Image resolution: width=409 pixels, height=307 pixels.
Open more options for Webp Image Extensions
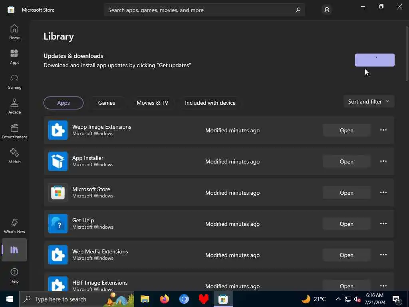point(383,130)
